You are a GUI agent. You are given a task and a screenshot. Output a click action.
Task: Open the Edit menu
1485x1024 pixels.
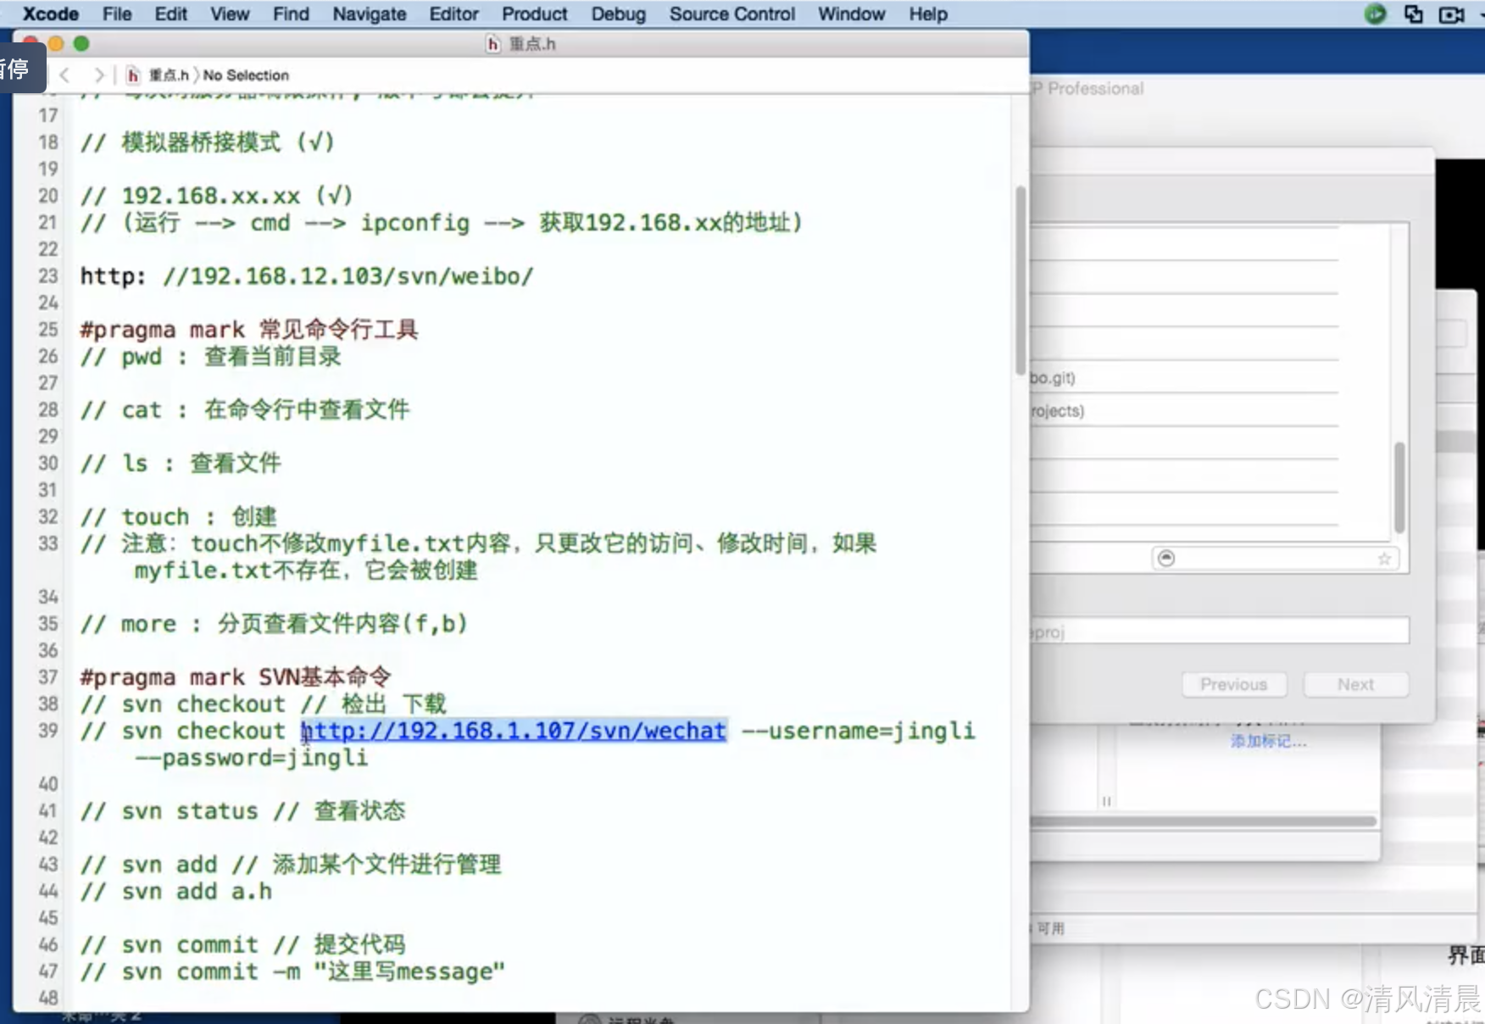point(170,14)
